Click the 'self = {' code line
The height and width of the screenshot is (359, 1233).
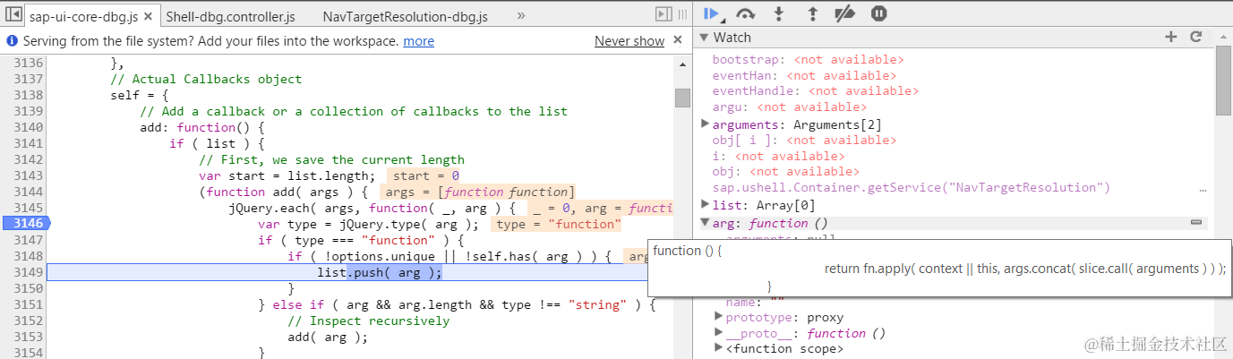tap(140, 95)
